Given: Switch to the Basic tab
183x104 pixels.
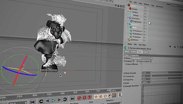Looking at the screenshot, I should [x=127, y=51].
